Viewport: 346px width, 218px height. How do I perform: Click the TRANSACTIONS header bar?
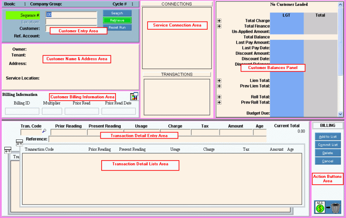tap(177, 74)
